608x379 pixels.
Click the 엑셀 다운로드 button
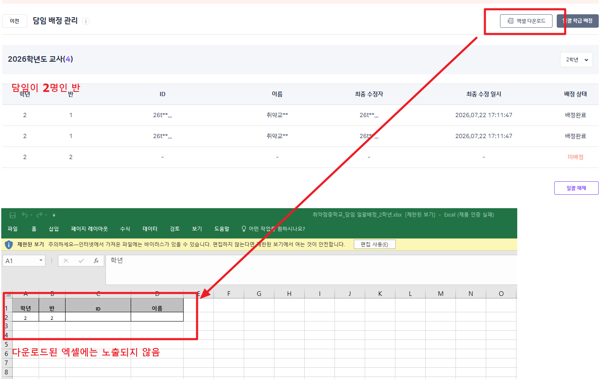[x=526, y=21]
